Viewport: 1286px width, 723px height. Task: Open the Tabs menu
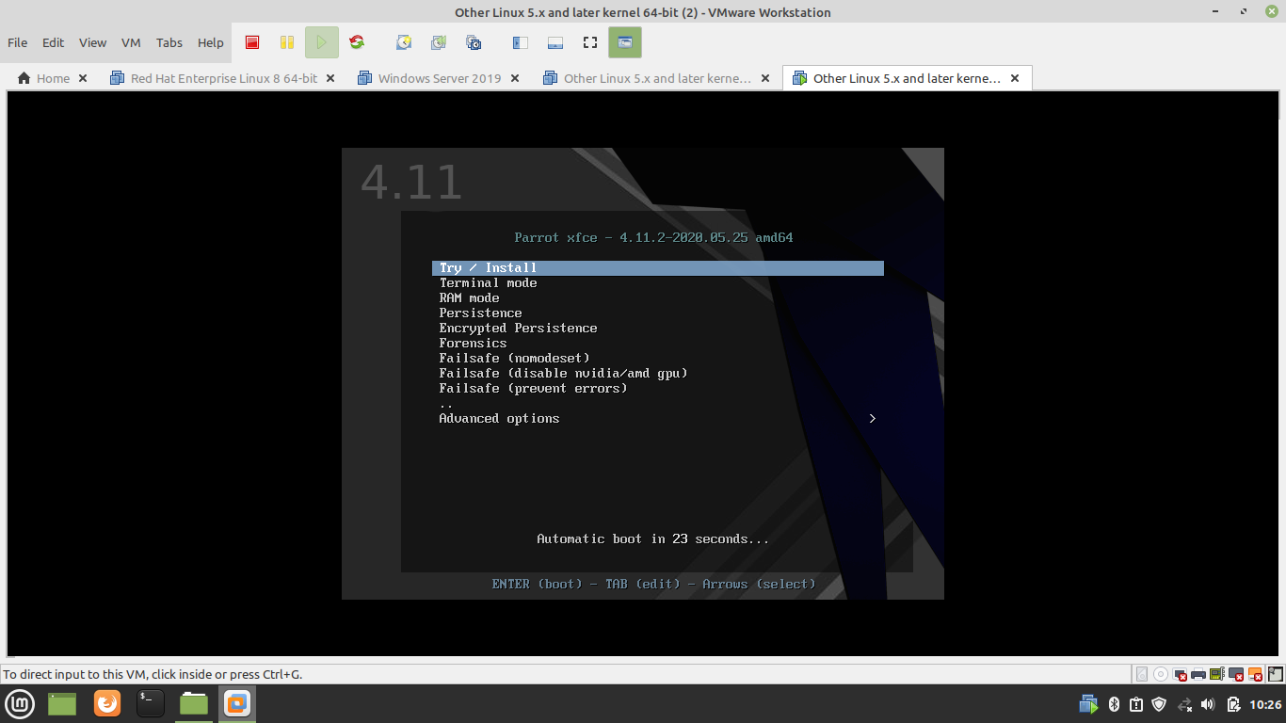click(x=169, y=42)
